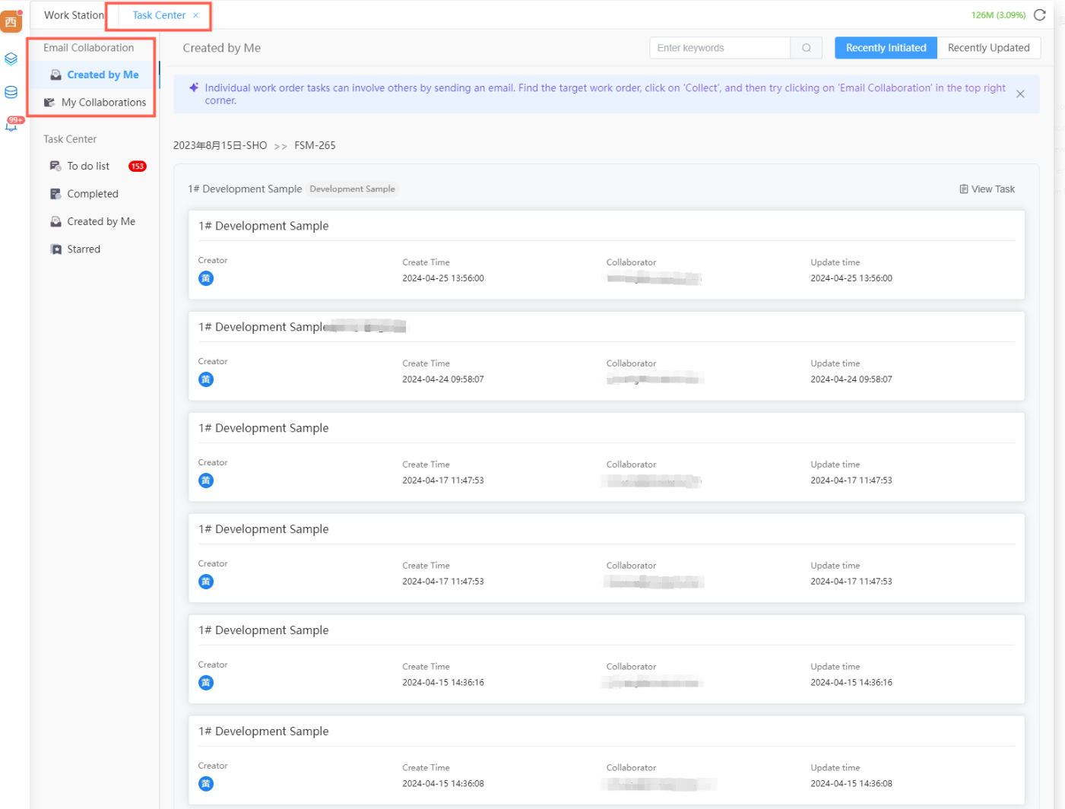Switch to Recently Updated sorting
This screenshot has height=809, width=1065.
[x=988, y=48]
